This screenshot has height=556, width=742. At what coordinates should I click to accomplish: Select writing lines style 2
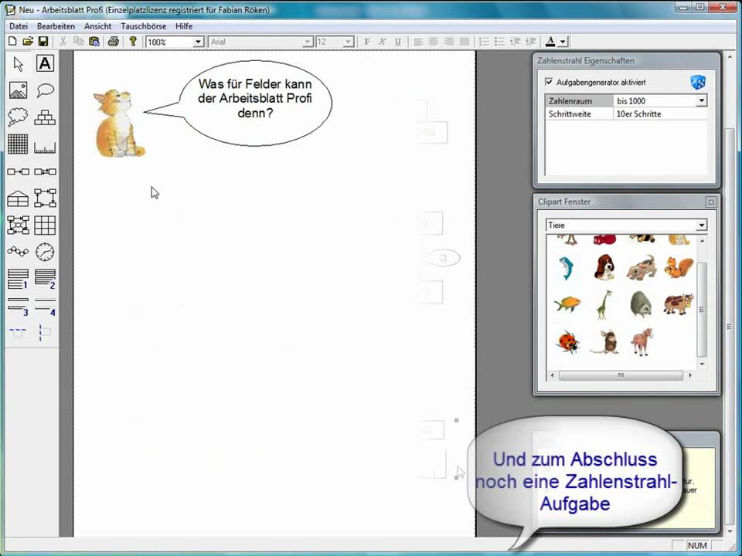(45, 279)
